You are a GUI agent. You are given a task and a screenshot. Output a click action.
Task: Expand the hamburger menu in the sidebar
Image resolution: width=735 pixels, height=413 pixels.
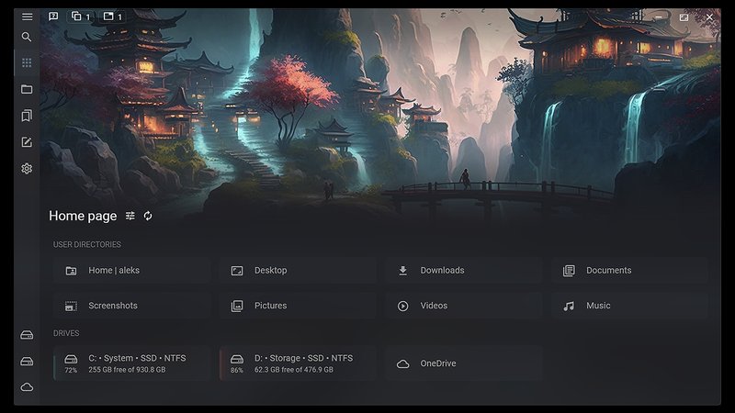27,17
